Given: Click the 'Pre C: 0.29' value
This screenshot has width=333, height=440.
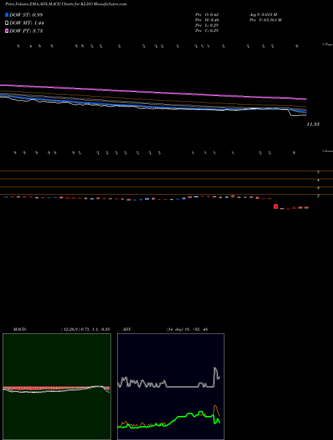Looking at the screenshot, I should coord(207,31).
